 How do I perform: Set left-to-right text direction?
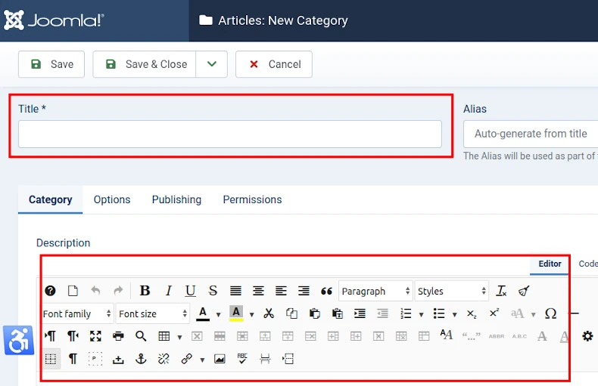[x=50, y=336]
